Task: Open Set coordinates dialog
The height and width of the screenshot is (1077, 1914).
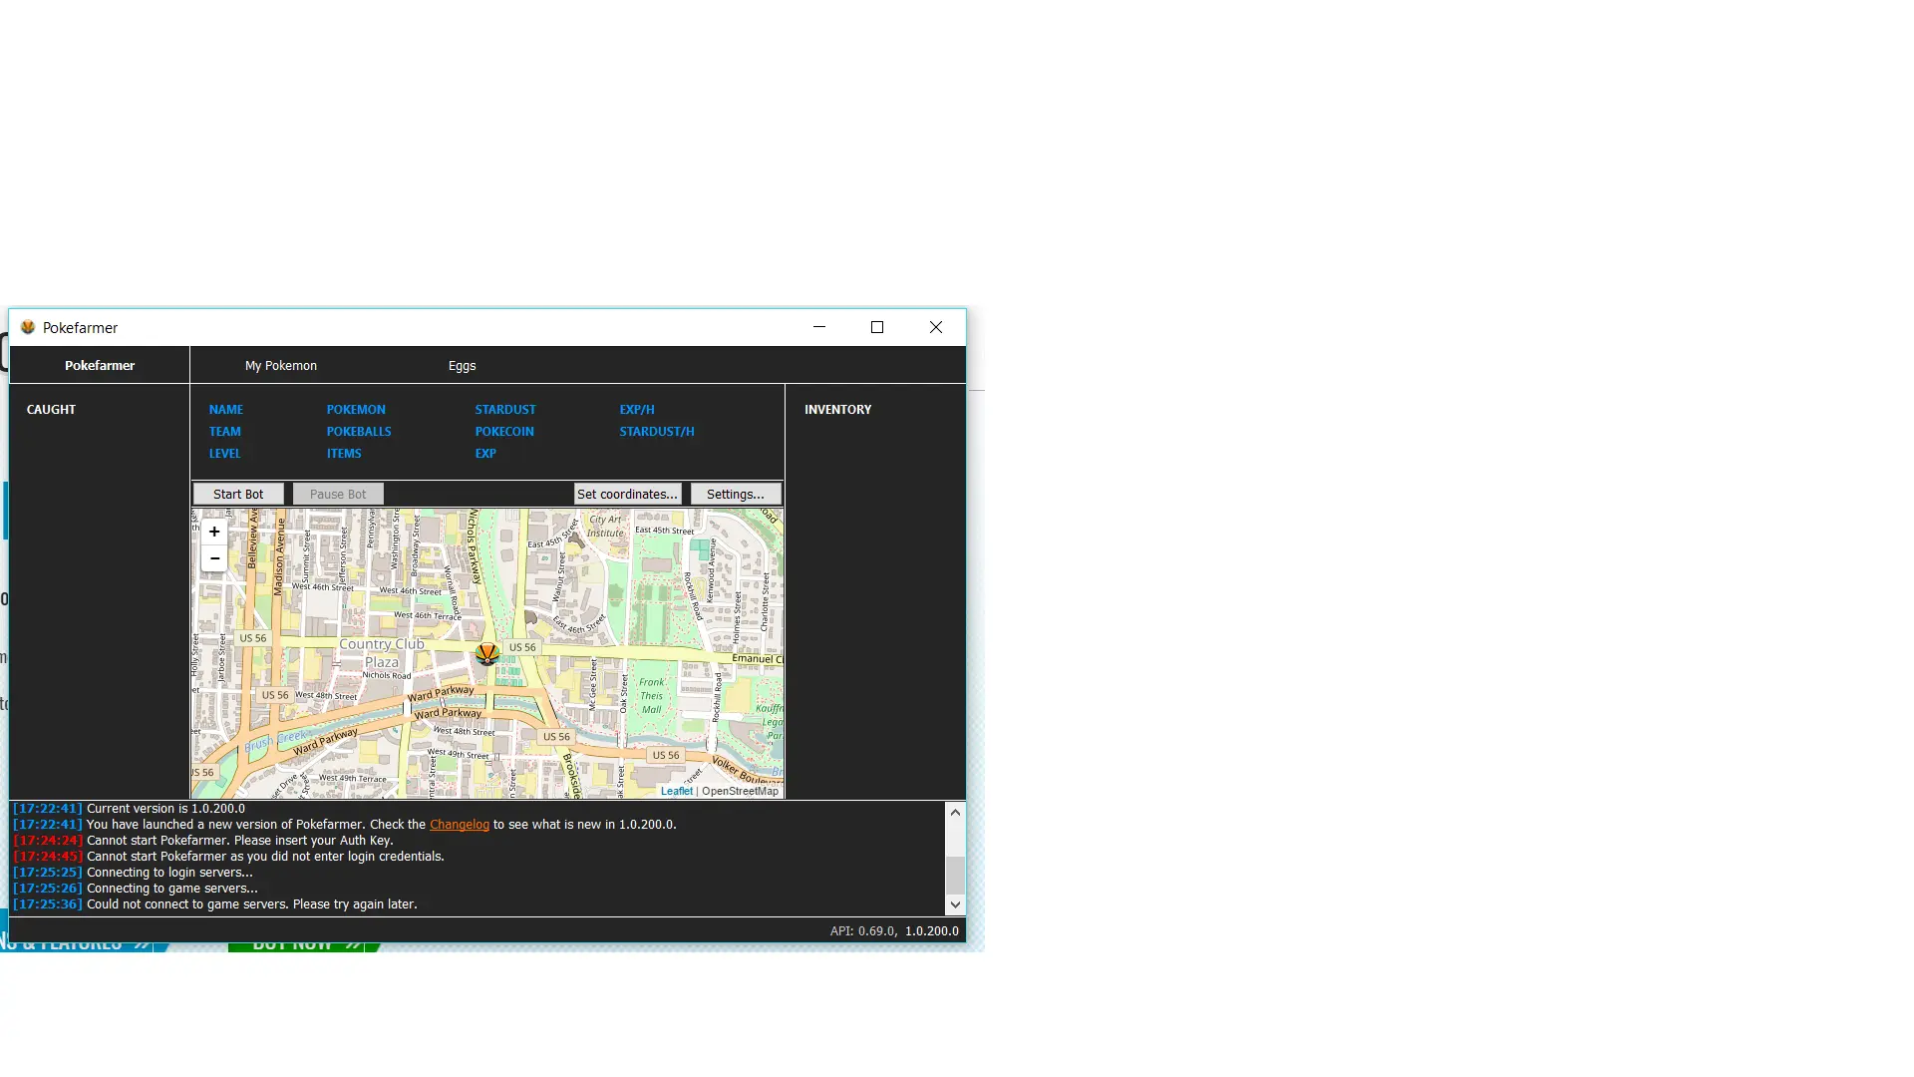Action: 627,494
